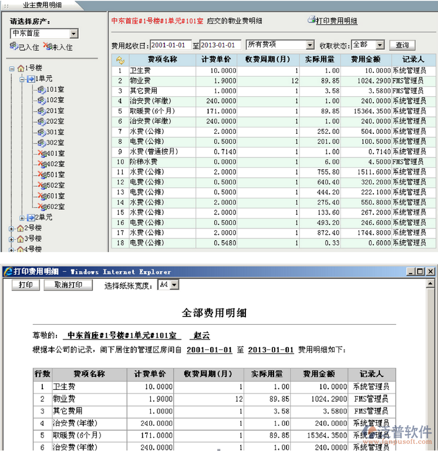This screenshot has height=451, width=438.
Task: Click the vacant icon for 501室
Action: coord(42,175)
